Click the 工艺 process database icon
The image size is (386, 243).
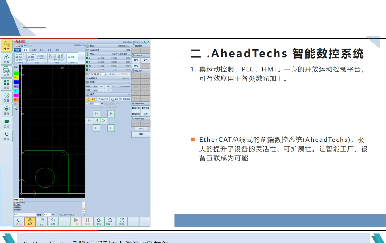[6, 71]
